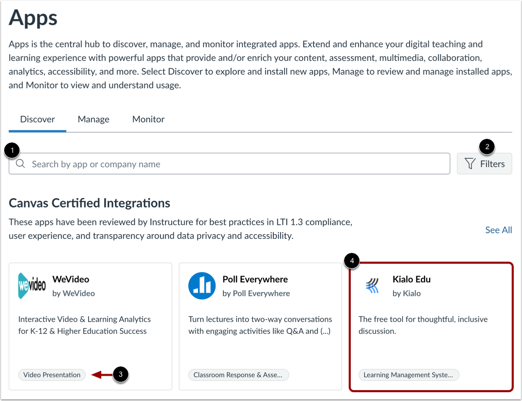Select the Video Presentation tag
Screen dimensions: 522x401
pyautogui.click(x=52, y=375)
